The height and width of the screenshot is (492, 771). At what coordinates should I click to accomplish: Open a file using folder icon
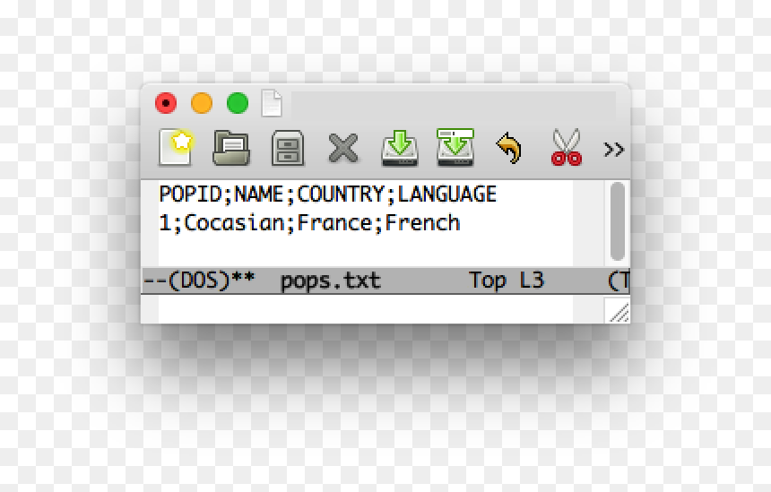231,148
